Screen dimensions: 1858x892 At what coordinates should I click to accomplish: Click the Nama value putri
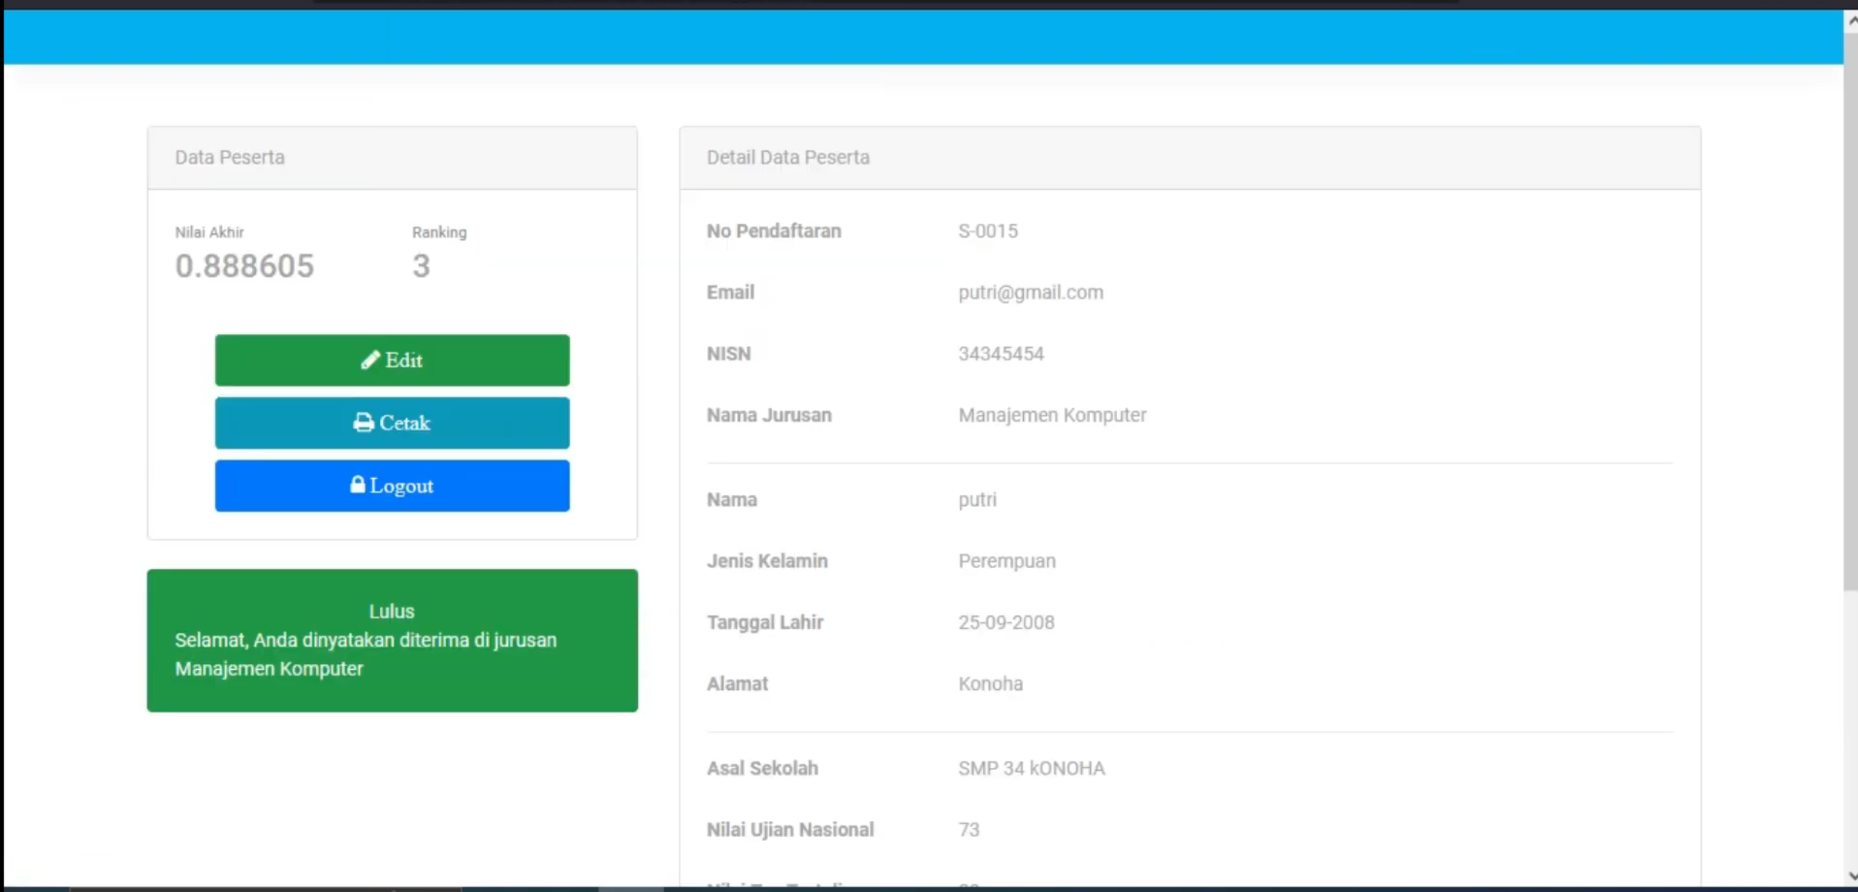[977, 500]
